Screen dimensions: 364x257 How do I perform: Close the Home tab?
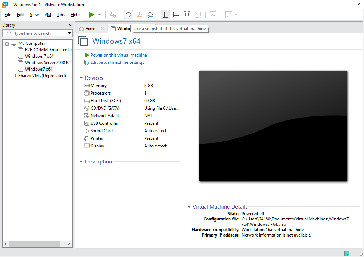point(103,29)
